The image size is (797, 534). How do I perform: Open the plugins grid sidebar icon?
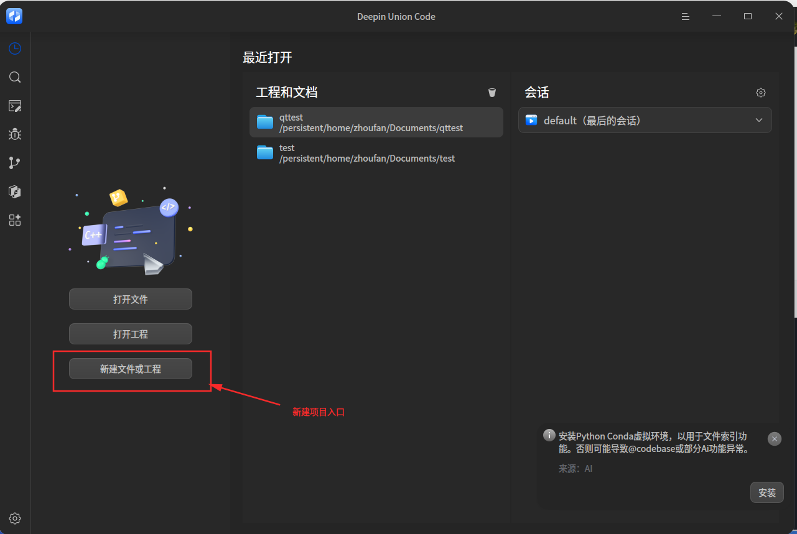click(15, 220)
